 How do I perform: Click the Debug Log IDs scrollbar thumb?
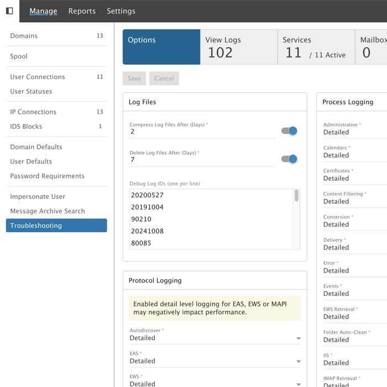pyautogui.click(x=296, y=196)
